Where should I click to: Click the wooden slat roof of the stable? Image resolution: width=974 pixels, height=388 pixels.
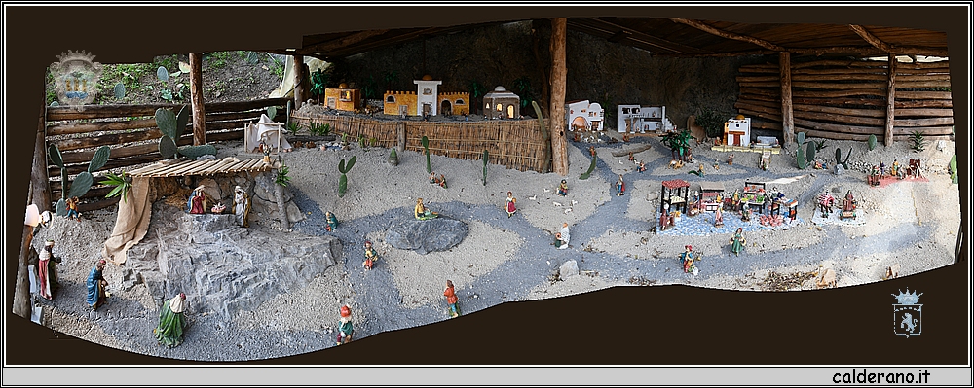pos(200,166)
